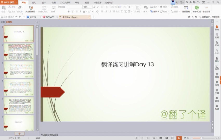This screenshot has width=221, height=140.
Task: Open the Tools (工具) sidebar icon
Action: tap(217, 92)
